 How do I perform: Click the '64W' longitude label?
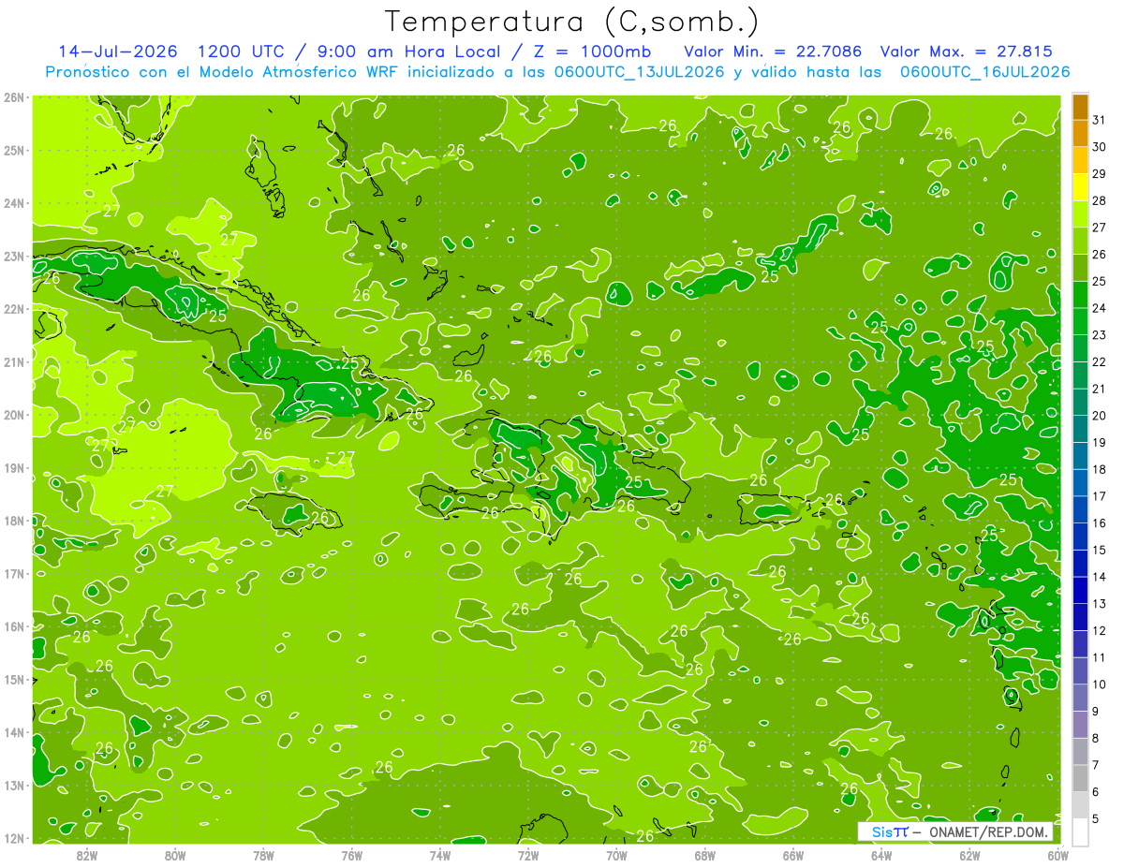pyautogui.click(x=881, y=855)
